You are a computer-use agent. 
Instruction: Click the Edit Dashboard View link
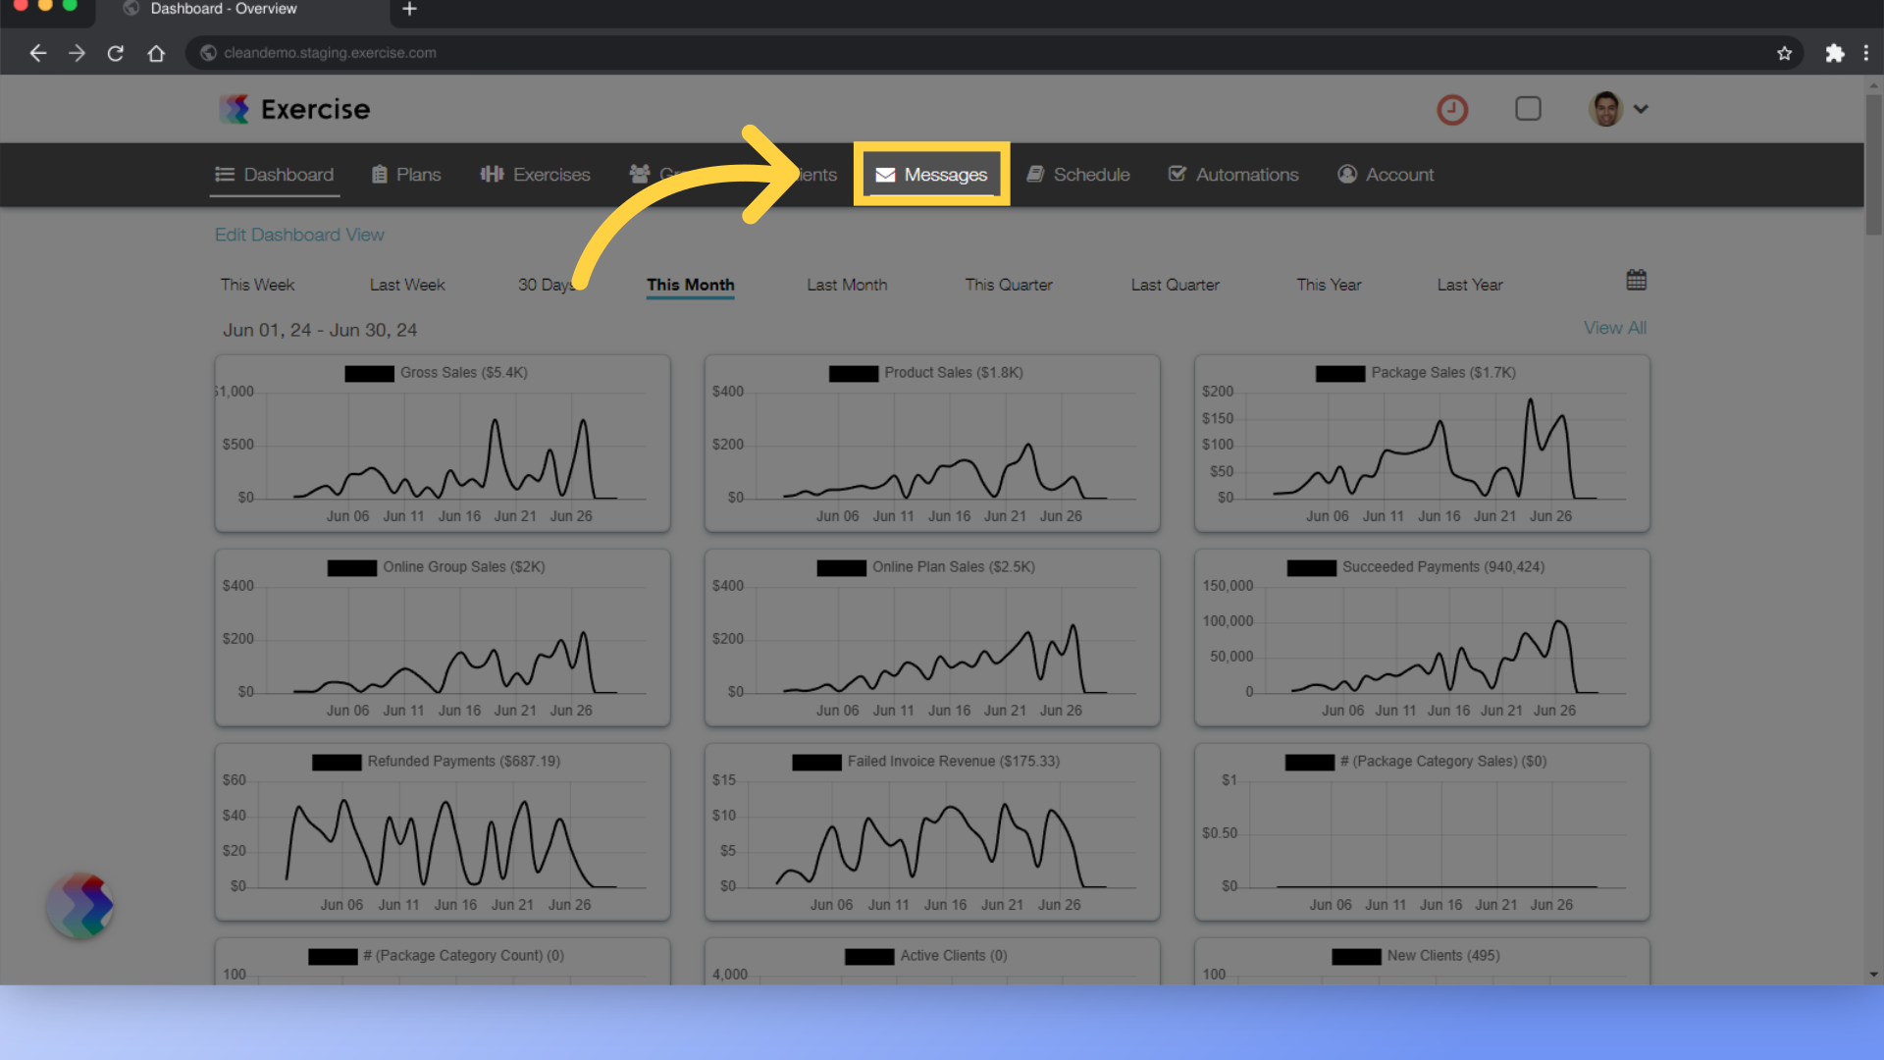pos(299,235)
